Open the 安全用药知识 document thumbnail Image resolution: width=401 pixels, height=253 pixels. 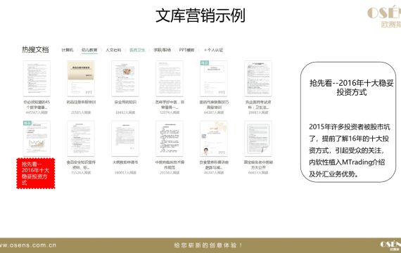click(125, 79)
